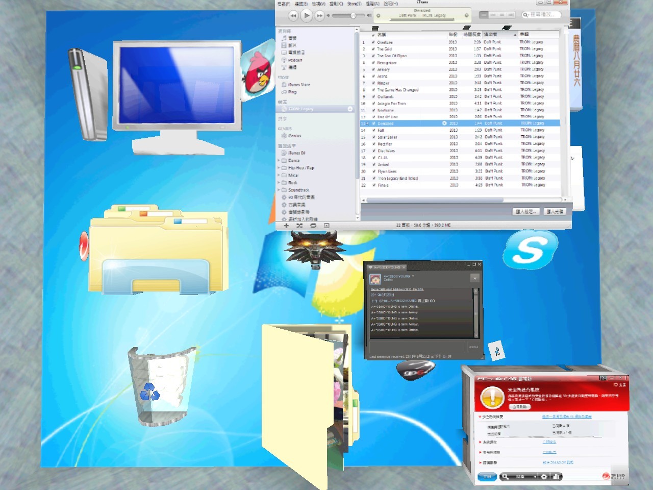Show the iTunes artwork viewer button
The width and height of the screenshot is (653, 490).
click(326, 225)
